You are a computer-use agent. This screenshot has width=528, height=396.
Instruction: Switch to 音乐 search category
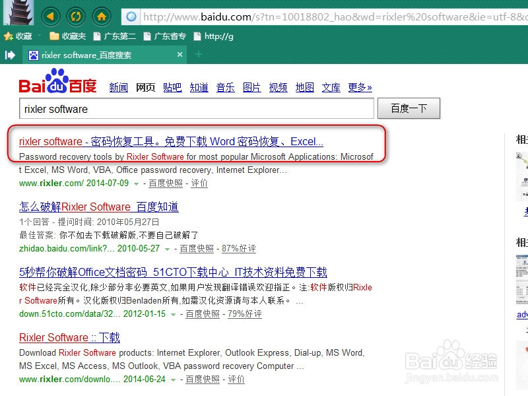(225, 88)
